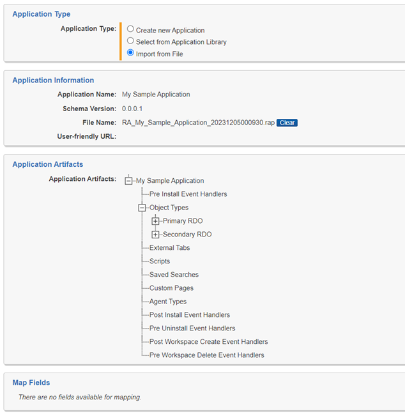
Task: Expand the Secondary RDO node
Action: point(155,235)
